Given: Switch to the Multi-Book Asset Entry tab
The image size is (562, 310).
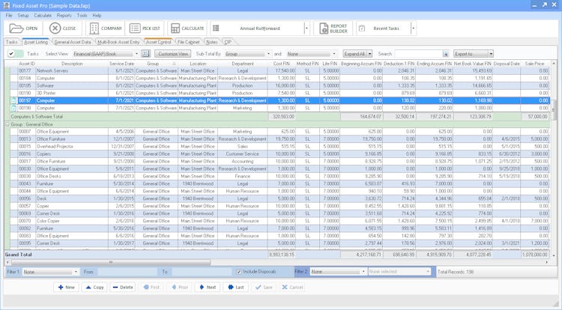Looking at the screenshot, I should click(118, 42).
